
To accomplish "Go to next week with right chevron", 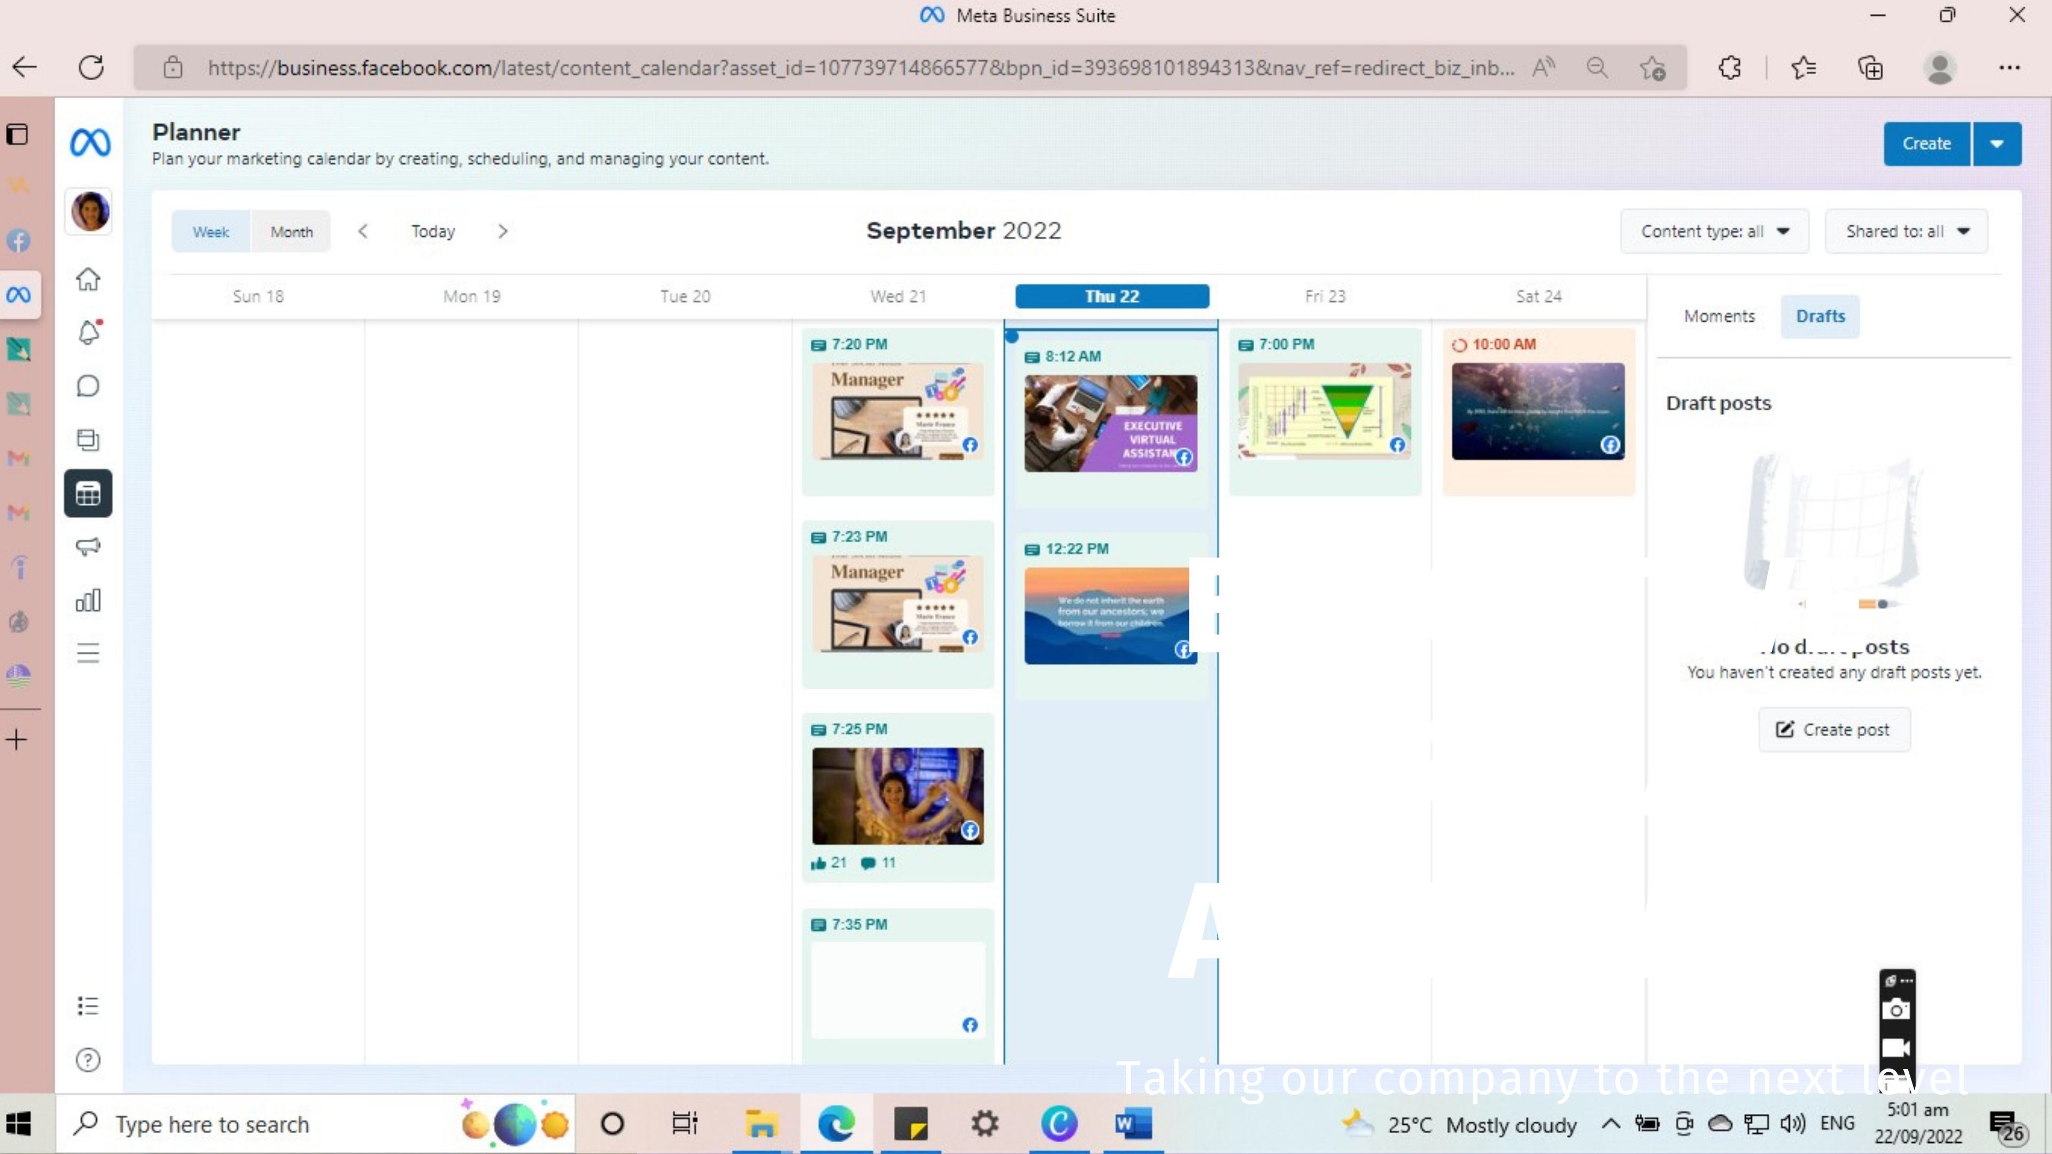I will point(503,232).
